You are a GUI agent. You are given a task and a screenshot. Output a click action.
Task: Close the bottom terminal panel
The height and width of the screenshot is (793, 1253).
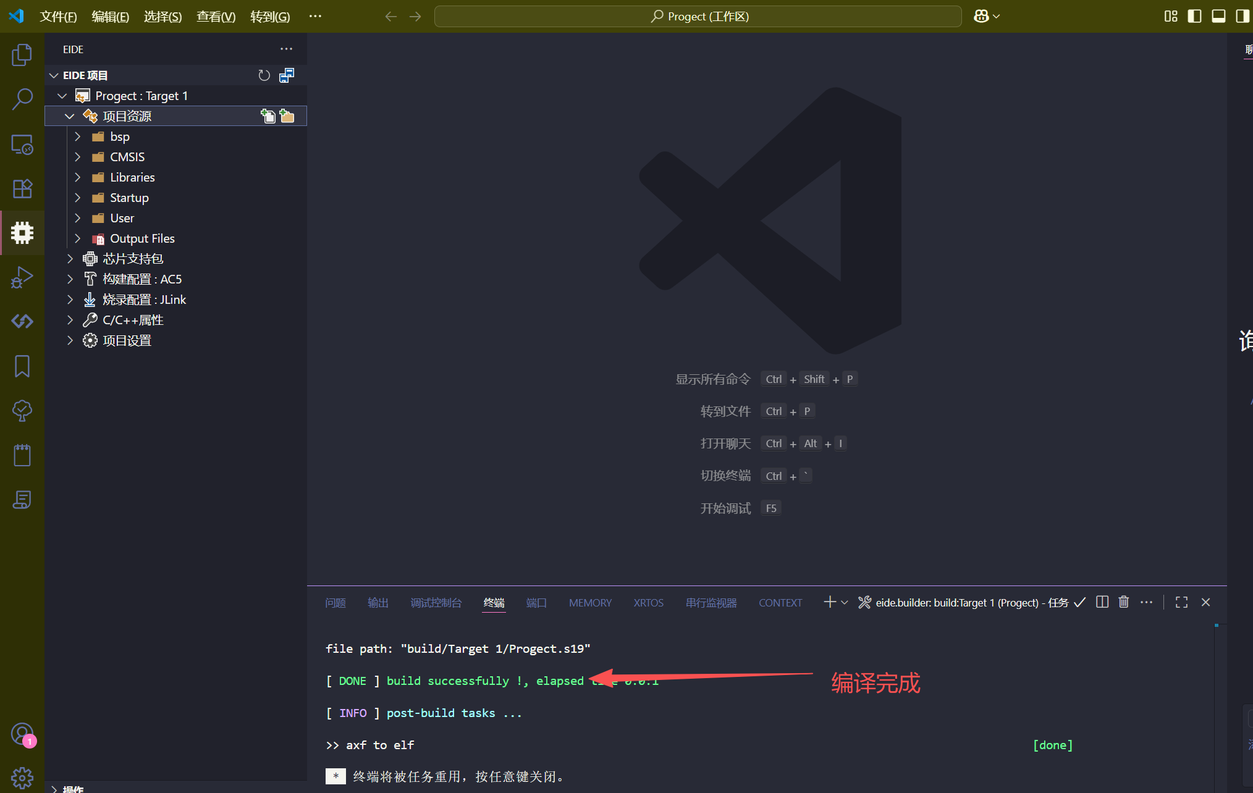(x=1205, y=602)
